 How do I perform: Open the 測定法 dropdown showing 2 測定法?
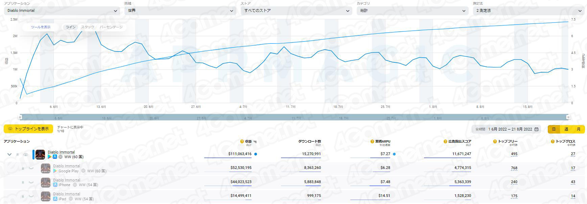click(529, 10)
